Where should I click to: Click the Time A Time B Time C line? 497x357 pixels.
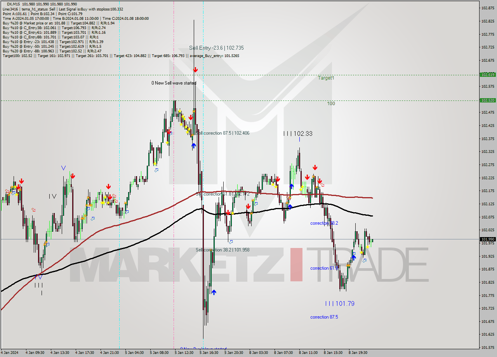(75, 18)
